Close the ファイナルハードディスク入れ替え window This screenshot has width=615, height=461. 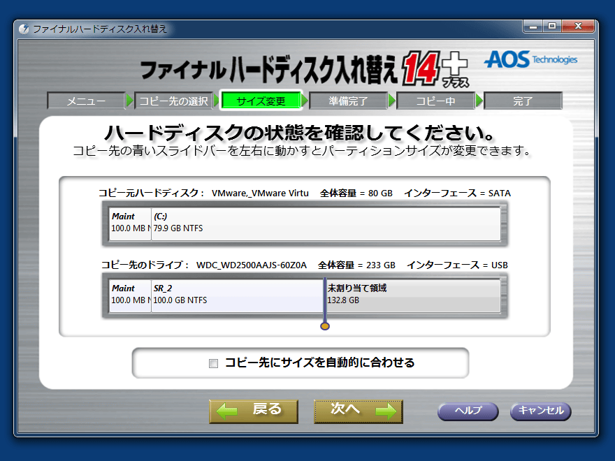pyautogui.click(x=579, y=27)
